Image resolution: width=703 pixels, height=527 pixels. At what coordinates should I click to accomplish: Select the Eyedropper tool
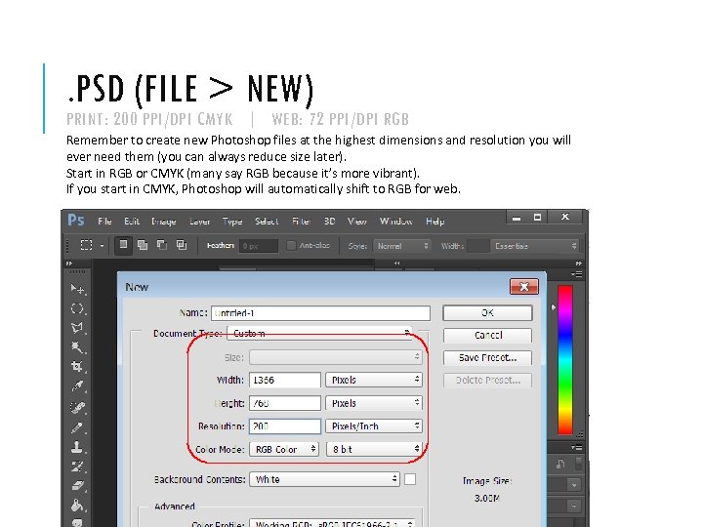coord(77,386)
